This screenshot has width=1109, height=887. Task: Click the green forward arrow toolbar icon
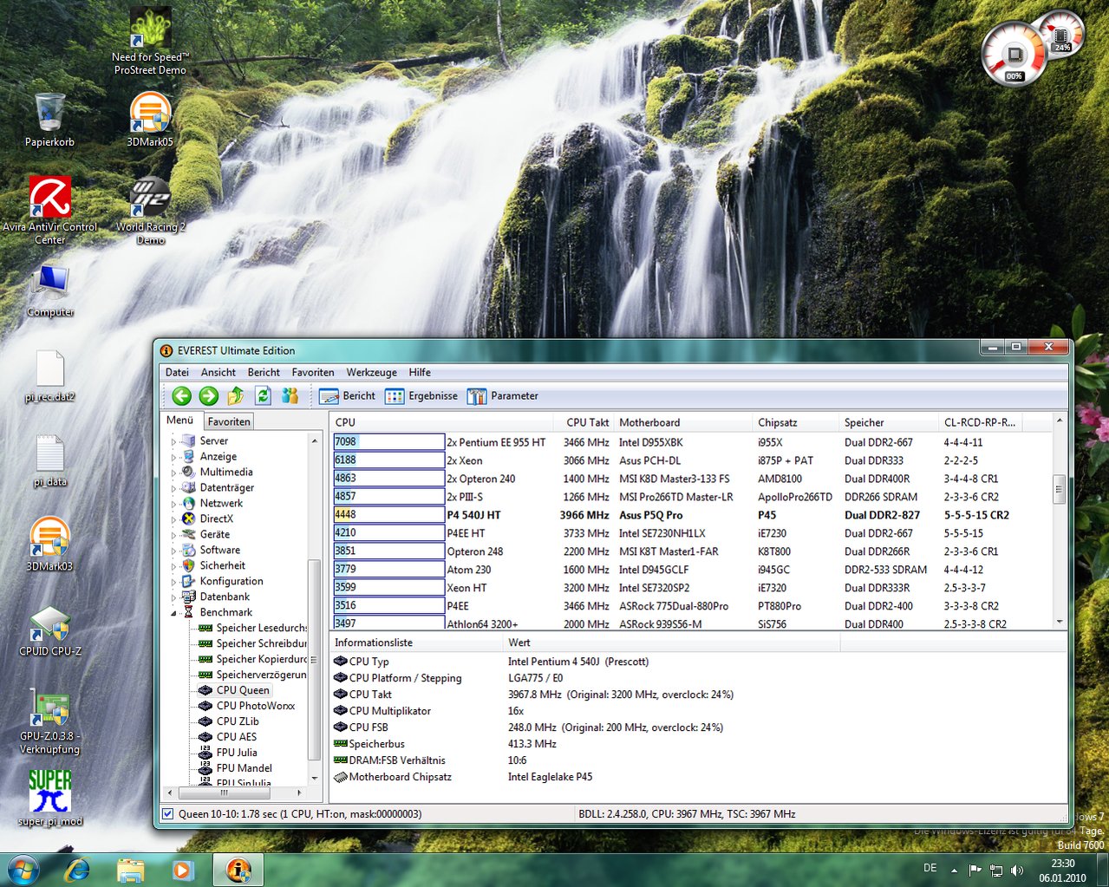[209, 396]
